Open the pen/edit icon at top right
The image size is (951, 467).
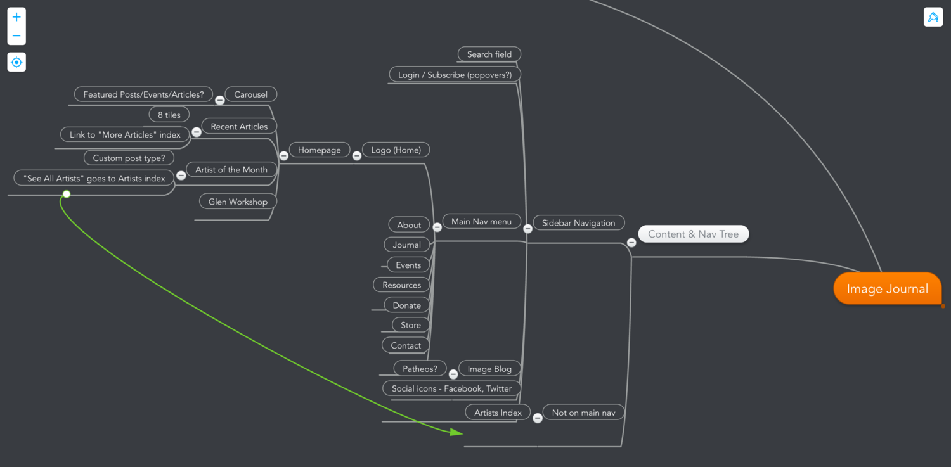[933, 17]
